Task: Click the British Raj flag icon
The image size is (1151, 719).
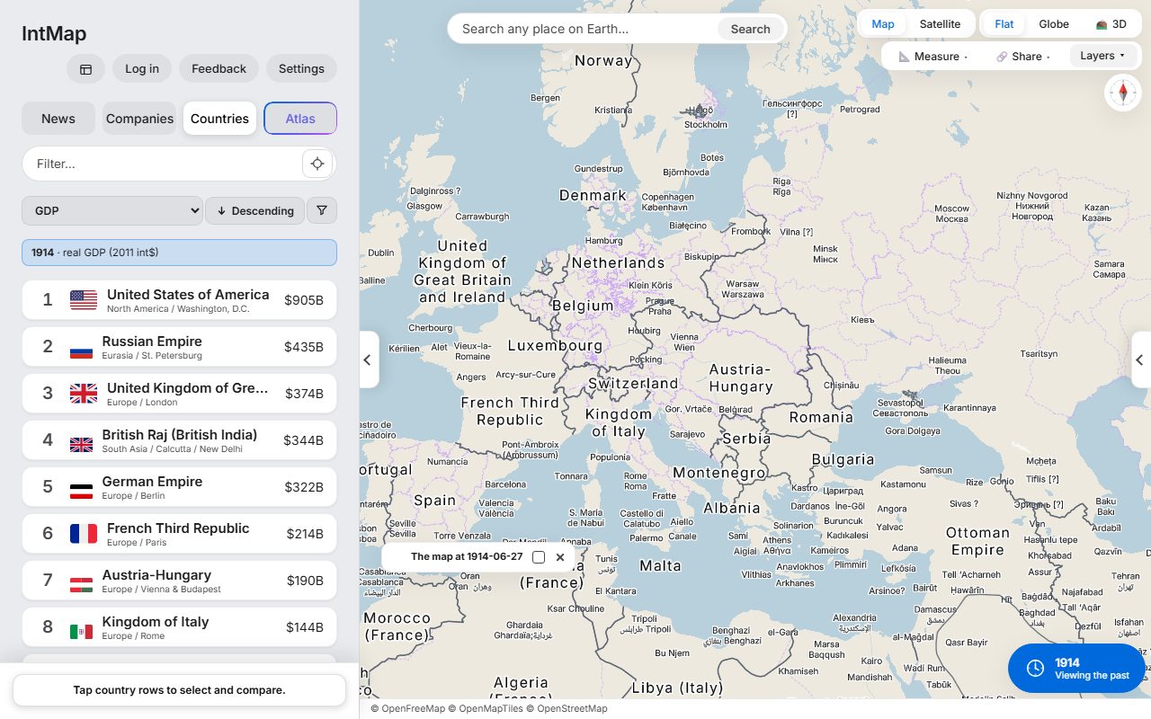Action: pyautogui.click(x=82, y=445)
